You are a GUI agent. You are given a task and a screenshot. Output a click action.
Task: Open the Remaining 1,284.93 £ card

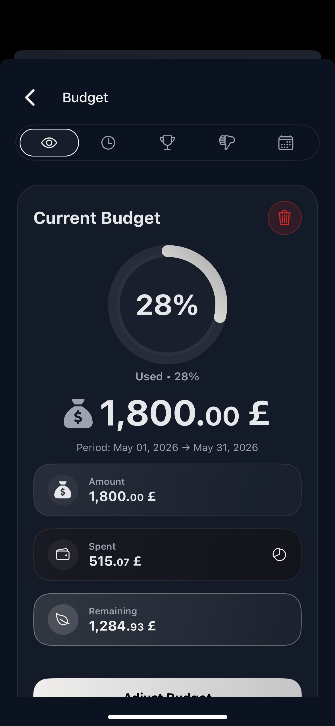[x=167, y=619]
